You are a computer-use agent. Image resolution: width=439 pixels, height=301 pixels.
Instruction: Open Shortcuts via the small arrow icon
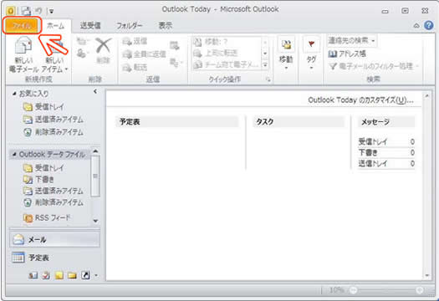[85, 276]
